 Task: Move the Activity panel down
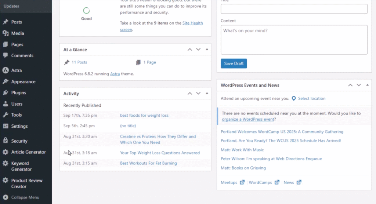coord(198,94)
